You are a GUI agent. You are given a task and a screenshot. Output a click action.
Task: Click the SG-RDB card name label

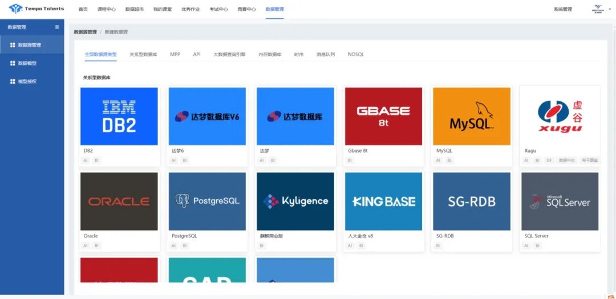click(445, 236)
